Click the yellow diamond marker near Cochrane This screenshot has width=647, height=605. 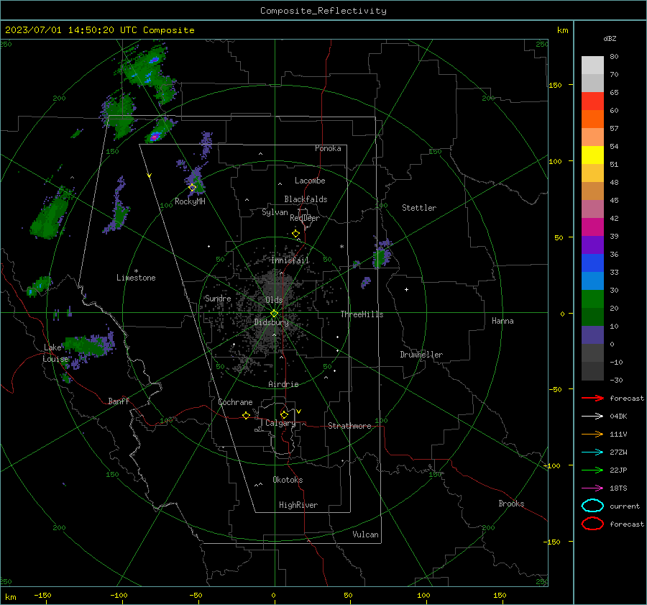[246, 416]
